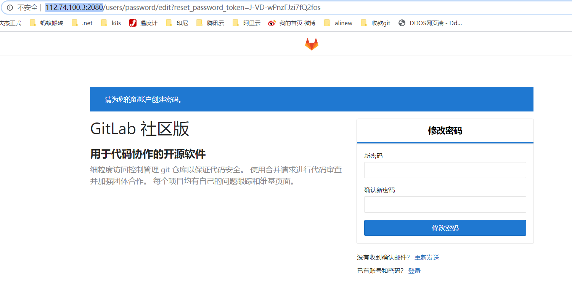Open the .net bookmark folder
Image resolution: width=572 pixels, height=288 pixels.
coord(82,23)
